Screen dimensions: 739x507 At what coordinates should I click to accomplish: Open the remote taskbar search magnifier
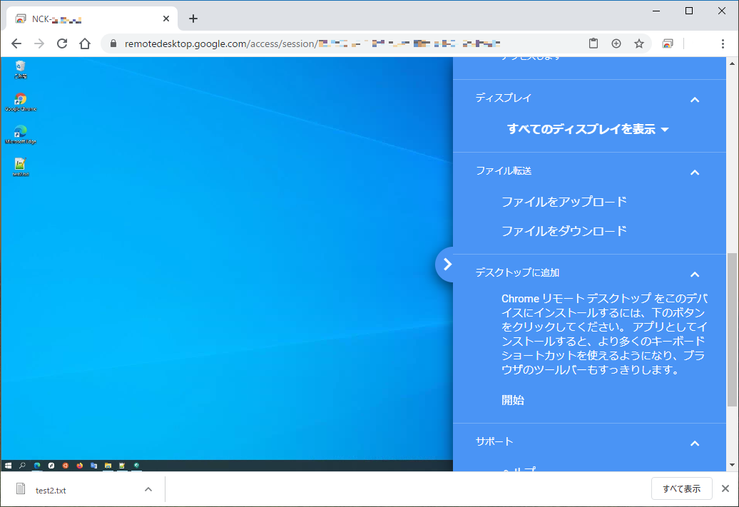[22, 466]
